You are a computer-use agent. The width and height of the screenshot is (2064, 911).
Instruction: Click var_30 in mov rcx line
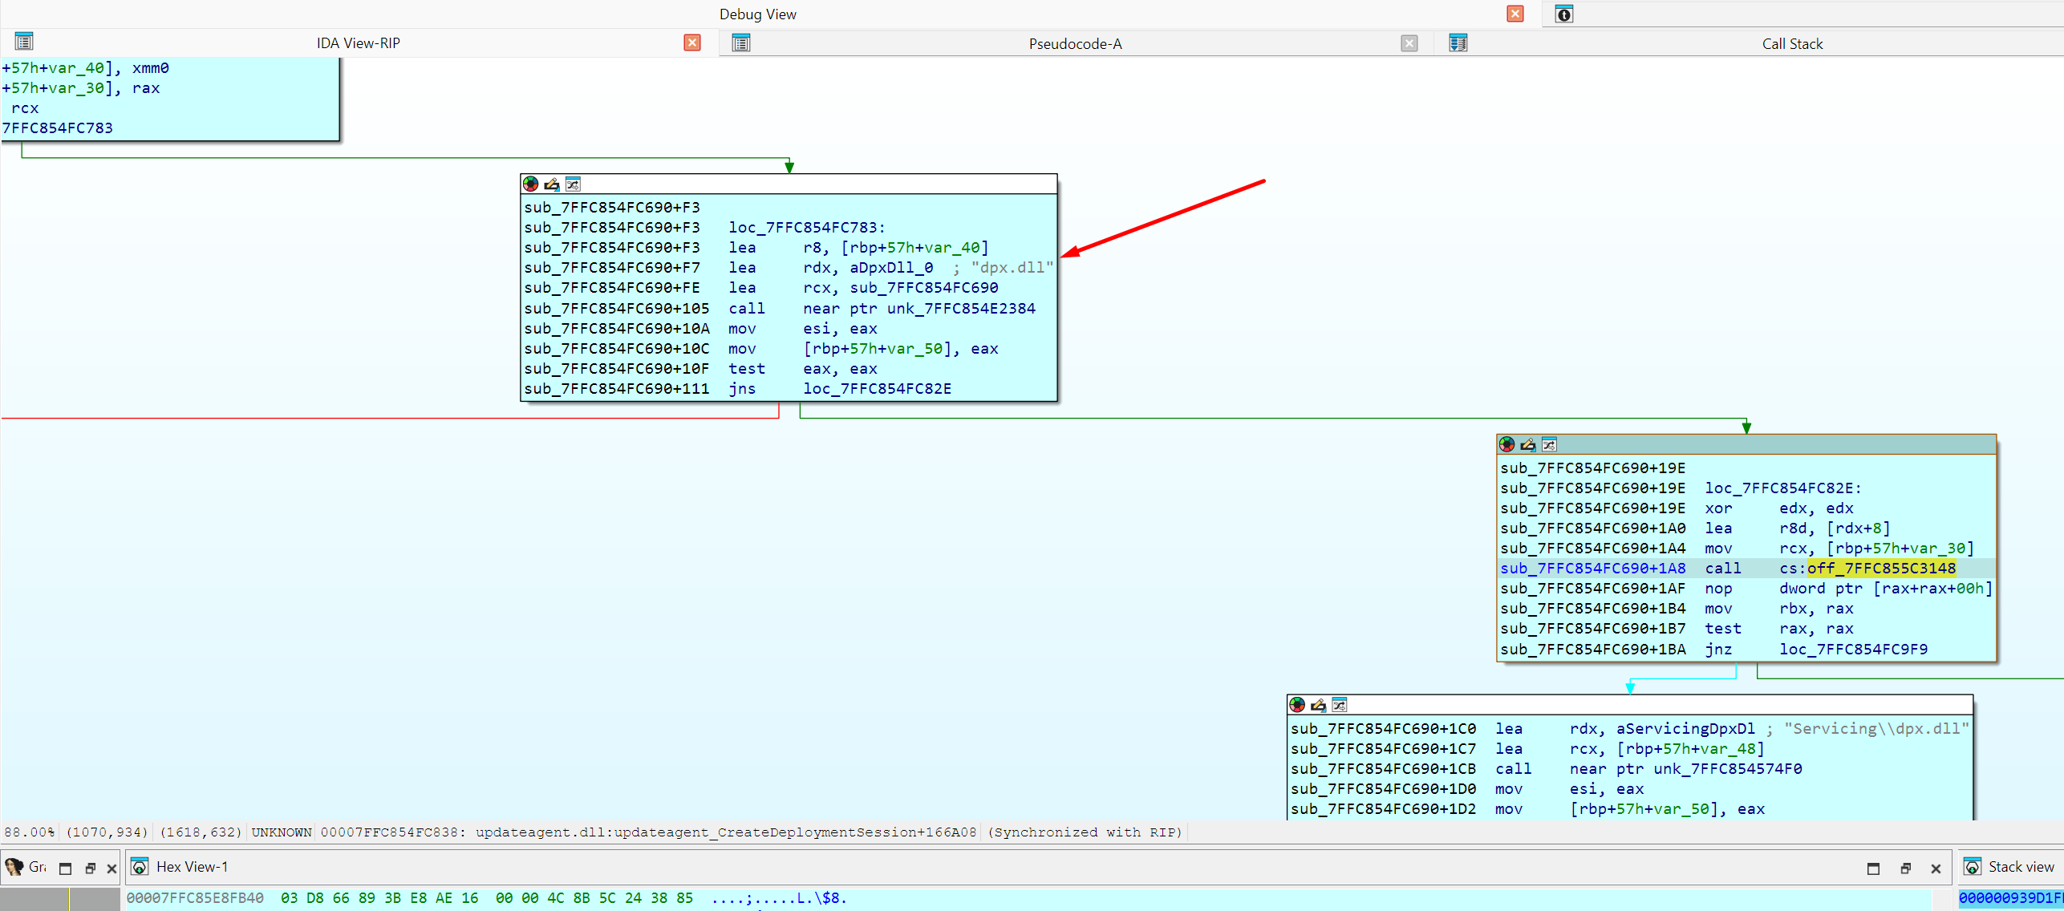coord(1936,549)
